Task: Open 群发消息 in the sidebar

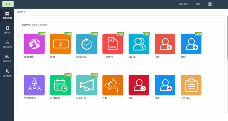Action: point(7,59)
